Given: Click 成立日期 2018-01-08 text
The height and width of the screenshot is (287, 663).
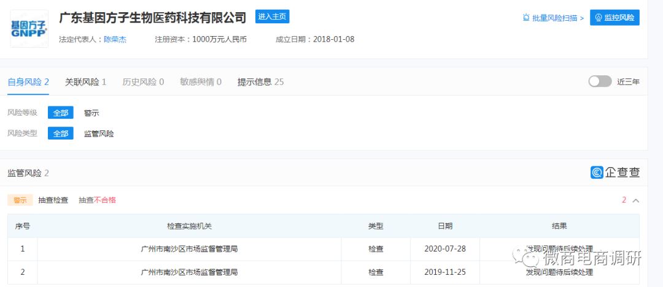Looking at the screenshot, I should click(x=315, y=40).
